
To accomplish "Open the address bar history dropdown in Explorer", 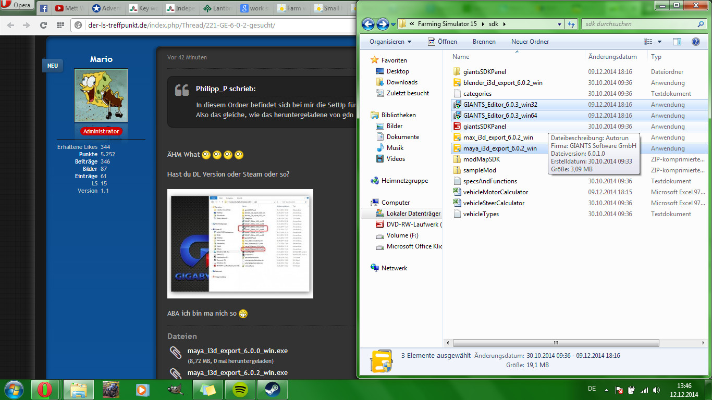I will click(x=560, y=24).
